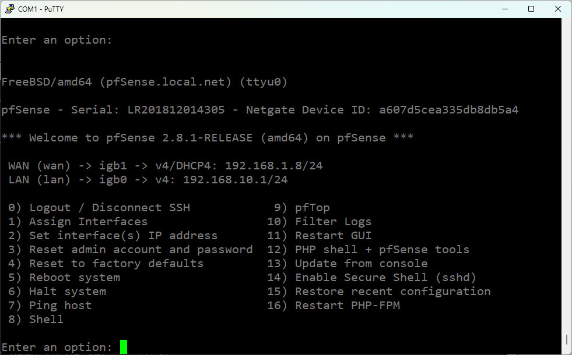Click the vertical scrollbar on right edge

567,339
